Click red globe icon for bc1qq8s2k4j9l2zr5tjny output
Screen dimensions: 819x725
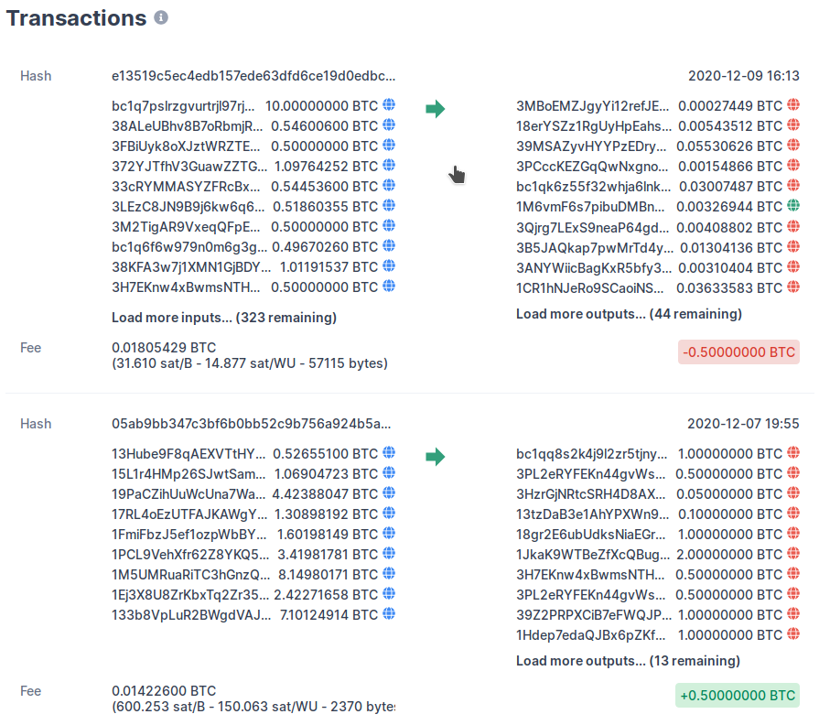tap(793, 452)
